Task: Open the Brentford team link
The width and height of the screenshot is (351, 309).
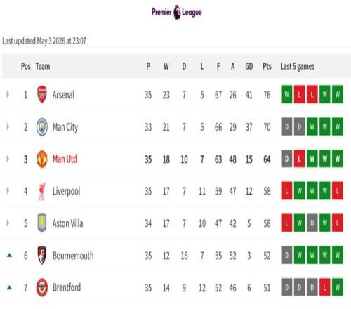Action: pos(67,287)
